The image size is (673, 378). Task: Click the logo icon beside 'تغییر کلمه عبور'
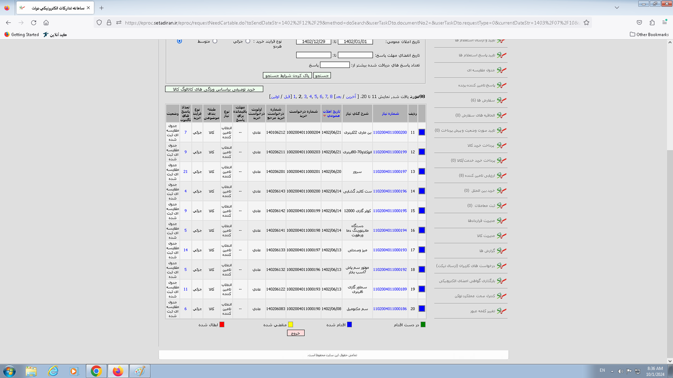pyautogui.click(x=502, y=311)
